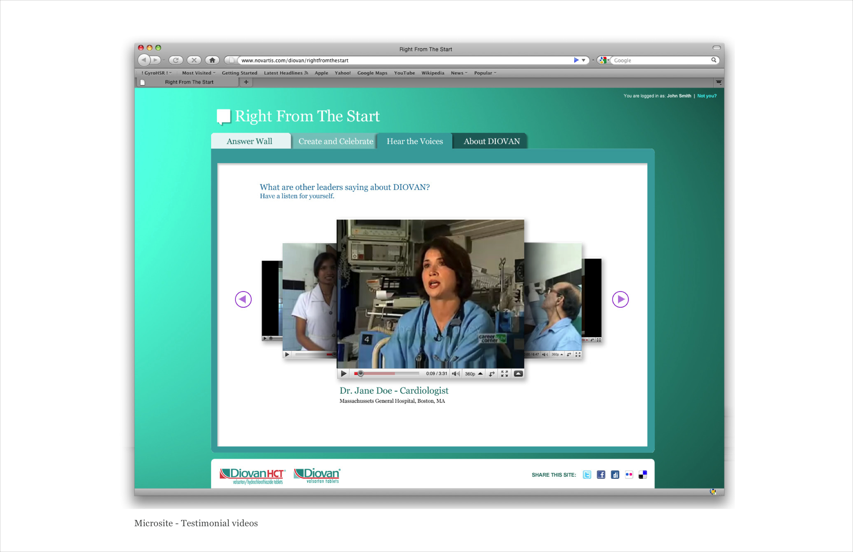Image resolution: width=853 pixels, height=552 pixels.
Task: Play the Dr. Jane Doe video
Action: pyautogui.click(x=343, y=374)
